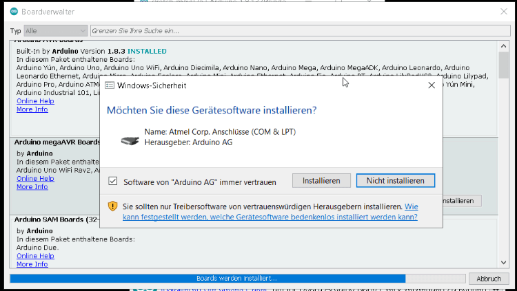The width and height of the screenshot is (517, 291).
Task: Open Online Help for Arduino AVR Boards
Action: coord(35,101)
